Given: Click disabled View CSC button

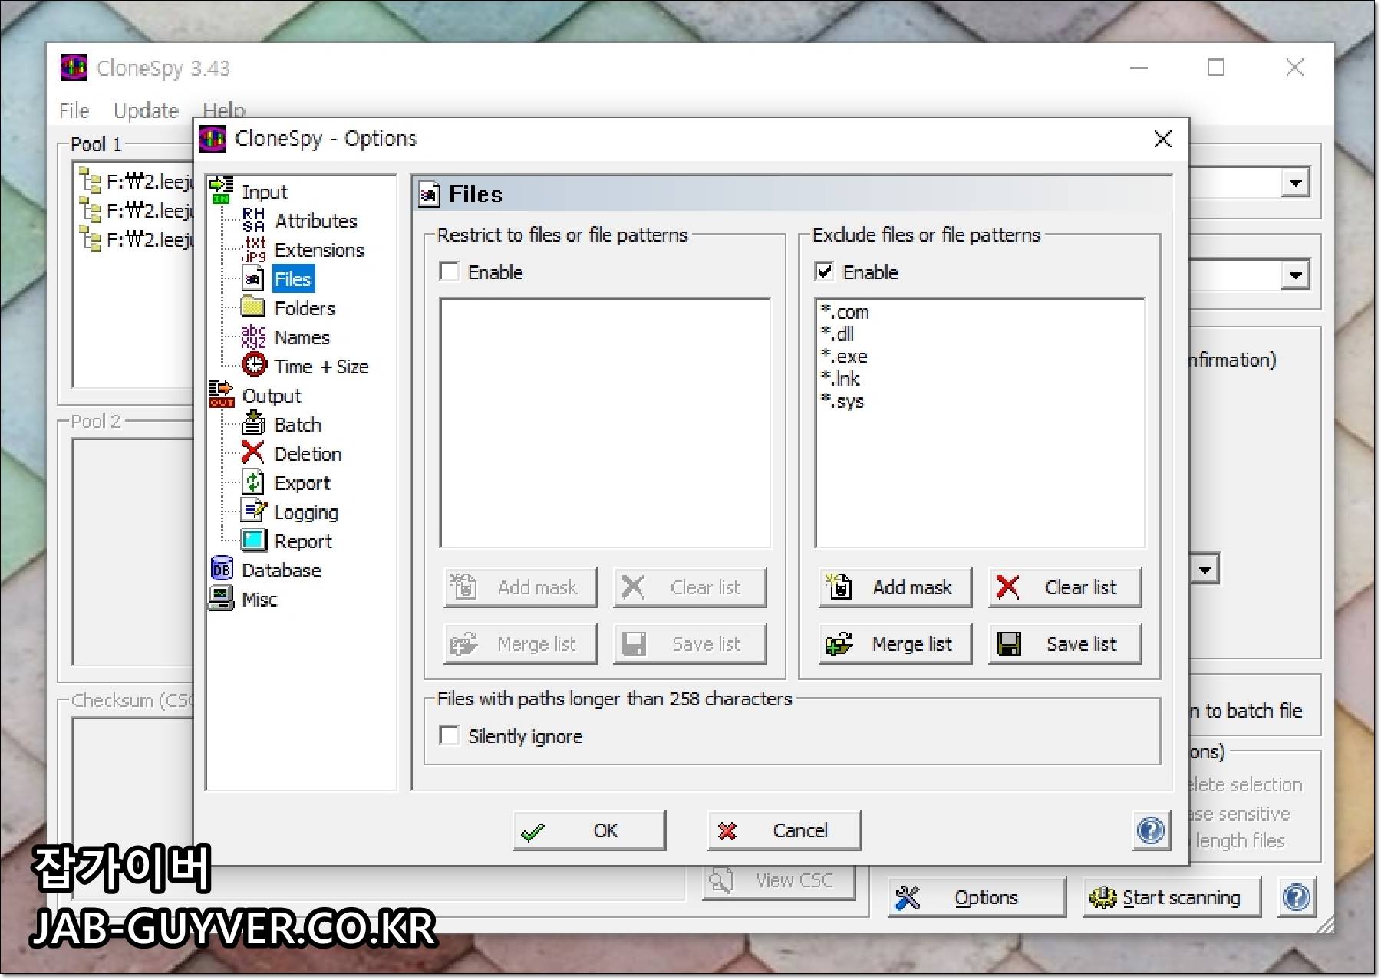Looking at the screenshot, I should [779, 880].
